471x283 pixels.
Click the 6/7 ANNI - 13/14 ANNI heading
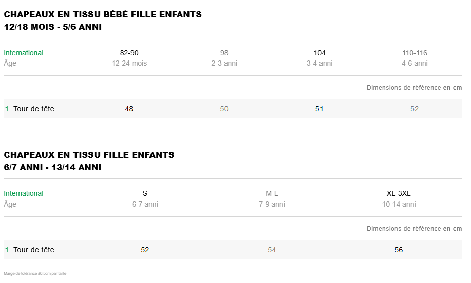tap(52, 167)
